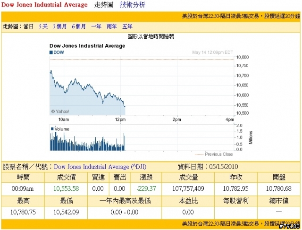Open the Dow Jones Industrial Average (^DJI) link
Viewport: 302px width, 230px height.
tap(100, 167)
